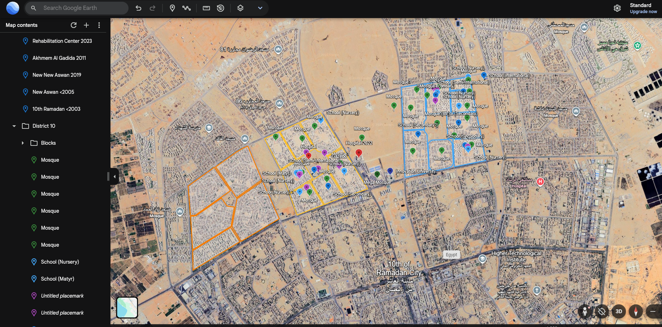Expand the Blocks folder
The image size is (662, 327).
point(23,143)
